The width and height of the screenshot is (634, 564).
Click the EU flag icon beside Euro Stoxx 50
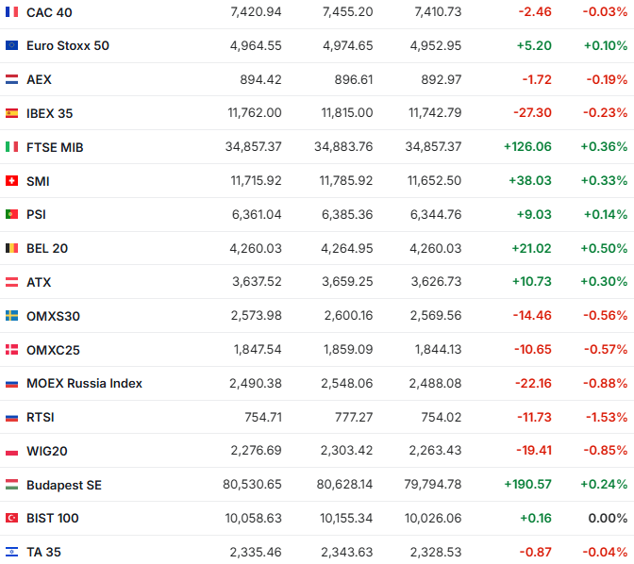point(11,45)
